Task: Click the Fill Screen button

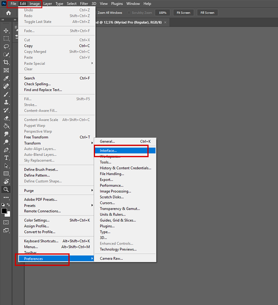Action: (x=207, y=13)
